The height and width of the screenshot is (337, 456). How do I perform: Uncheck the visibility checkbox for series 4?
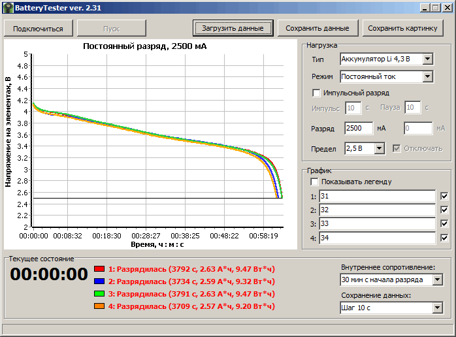click(444, 238)
